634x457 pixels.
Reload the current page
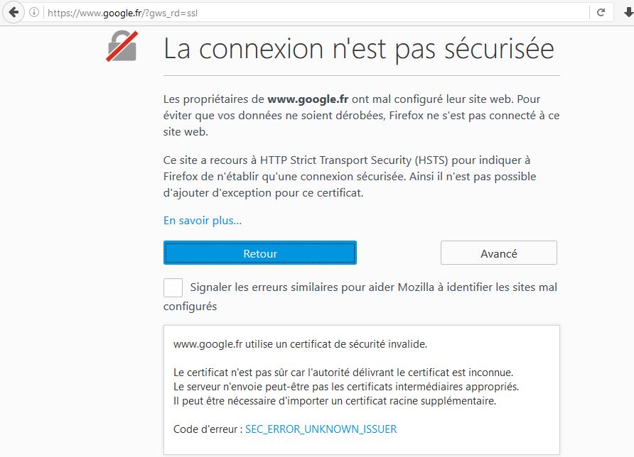click(x=601, y=13)
